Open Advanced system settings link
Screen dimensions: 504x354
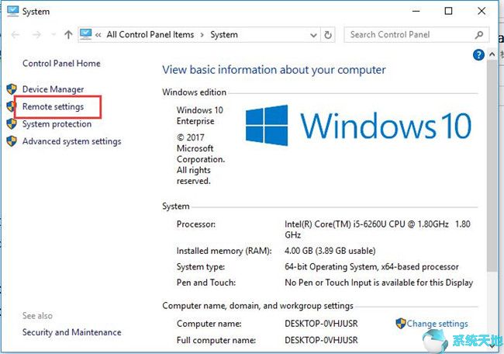point(71,141)
